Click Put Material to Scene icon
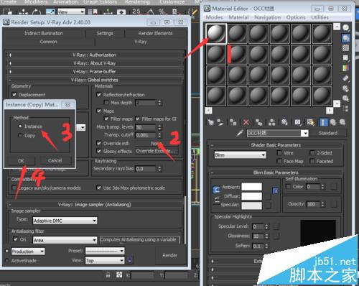359x286 pixels. tap(220, 122)
